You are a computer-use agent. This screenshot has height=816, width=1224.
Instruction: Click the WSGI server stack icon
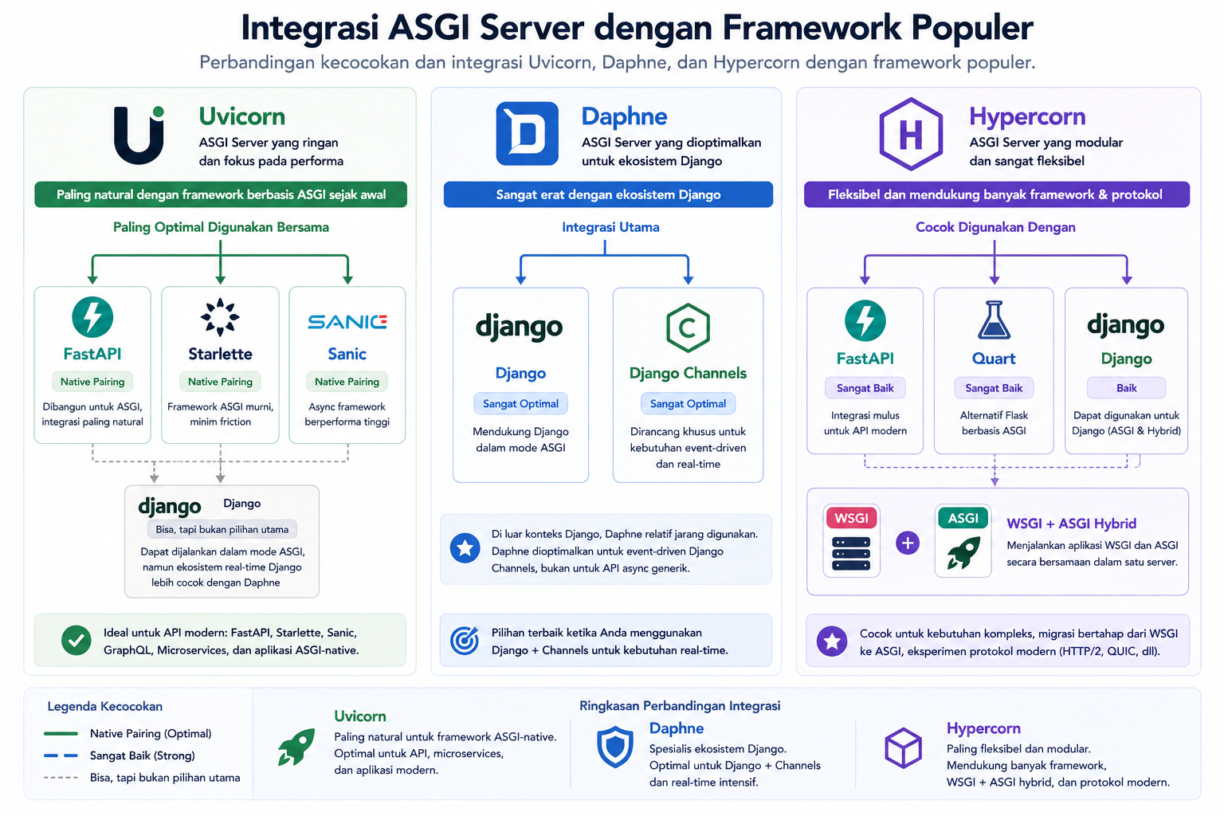[851, 553]
